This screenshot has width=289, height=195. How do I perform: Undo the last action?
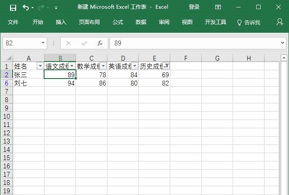pos(26,7)
